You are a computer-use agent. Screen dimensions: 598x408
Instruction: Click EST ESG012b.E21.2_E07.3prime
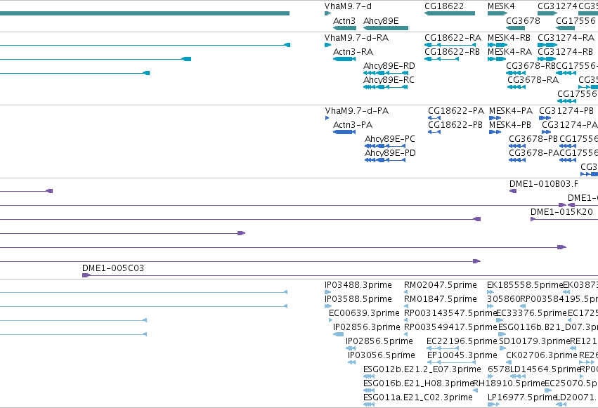point(369,376)
